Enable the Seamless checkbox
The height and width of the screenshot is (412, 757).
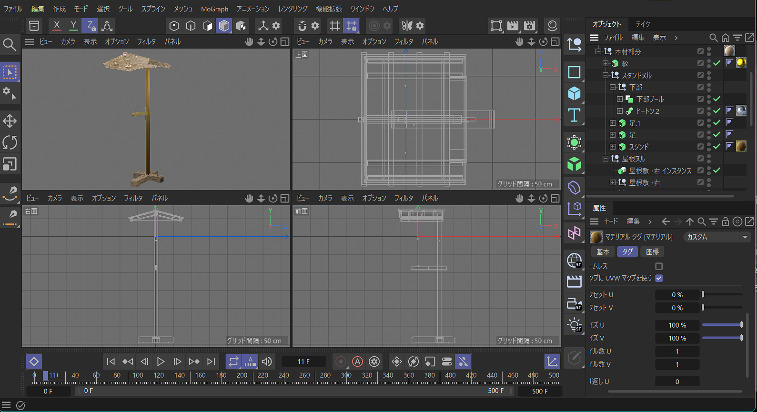659,266
